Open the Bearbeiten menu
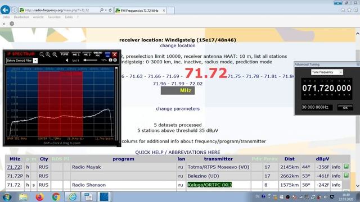360x202 pixels. 21,17
